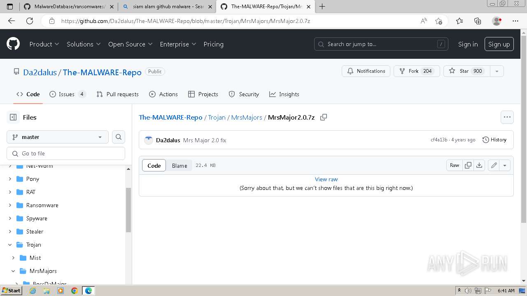Open the GitHub homepage logo
This screenshot has width=527, height=296.
click(x=13, y=44)
